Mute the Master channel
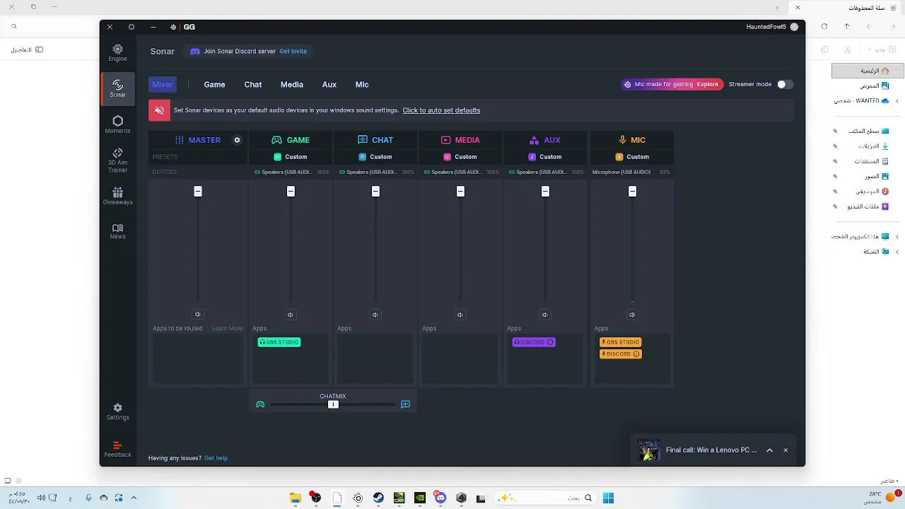This screenshot has width=905, height=509. point(198,315)
